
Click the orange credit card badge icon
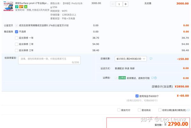tap(21, 7)
